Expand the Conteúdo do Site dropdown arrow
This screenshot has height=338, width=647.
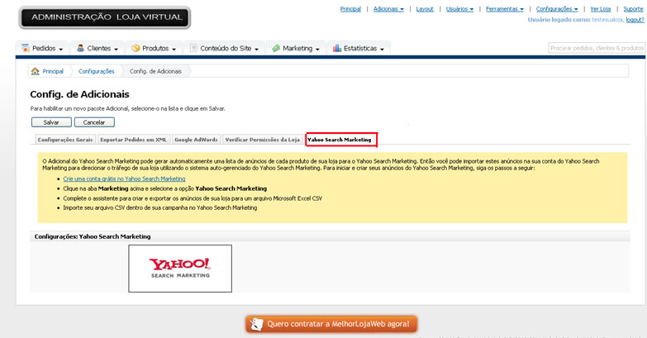coord(257,49)
